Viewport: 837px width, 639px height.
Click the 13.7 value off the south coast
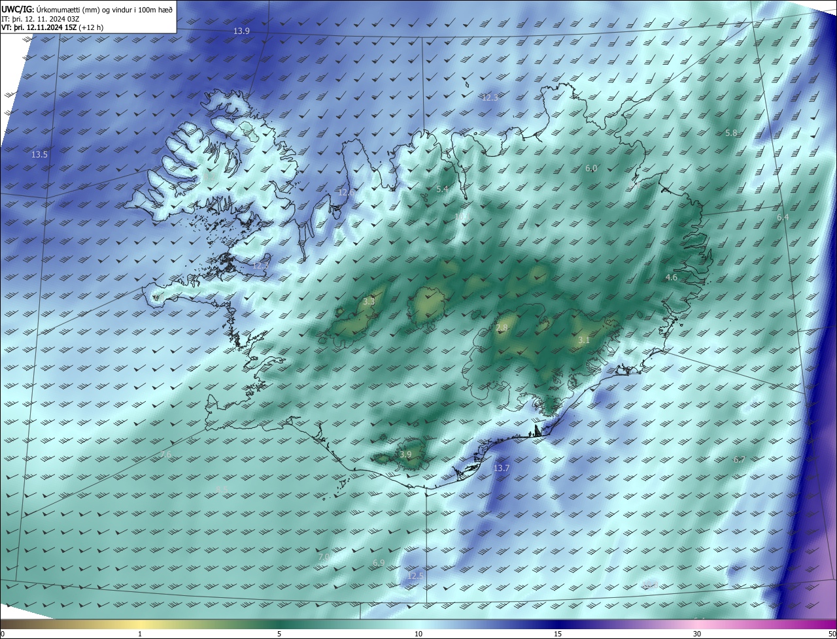[502, 468]
